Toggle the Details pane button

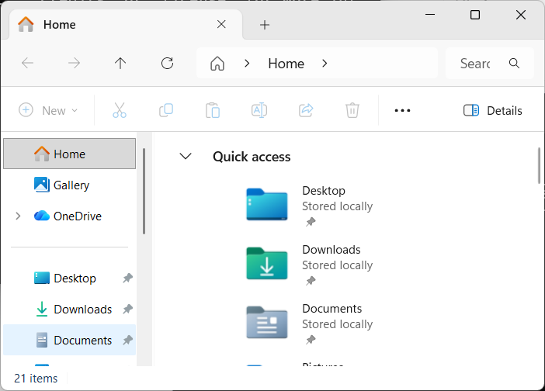493,110
